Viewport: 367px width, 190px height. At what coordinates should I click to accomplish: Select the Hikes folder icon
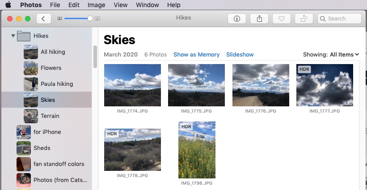click(x=23, y=36)
